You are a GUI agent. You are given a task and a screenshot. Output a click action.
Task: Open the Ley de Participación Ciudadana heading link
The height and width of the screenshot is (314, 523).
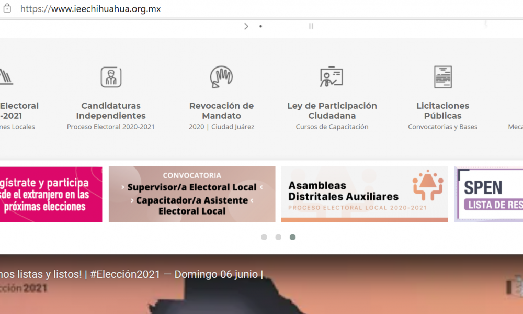332,111
